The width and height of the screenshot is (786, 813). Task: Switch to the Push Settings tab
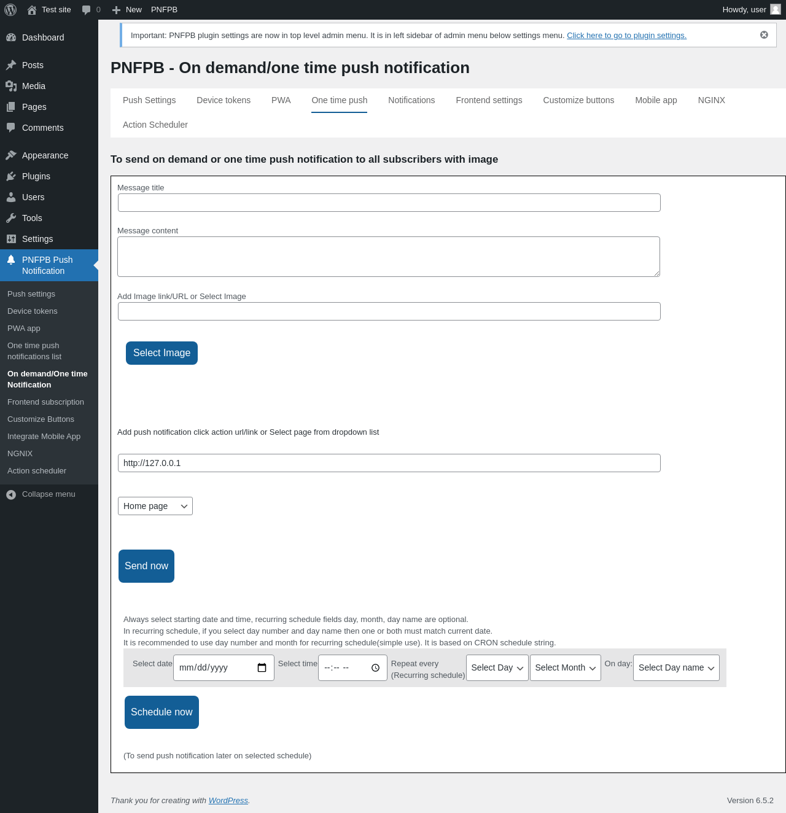coord(149,100)
